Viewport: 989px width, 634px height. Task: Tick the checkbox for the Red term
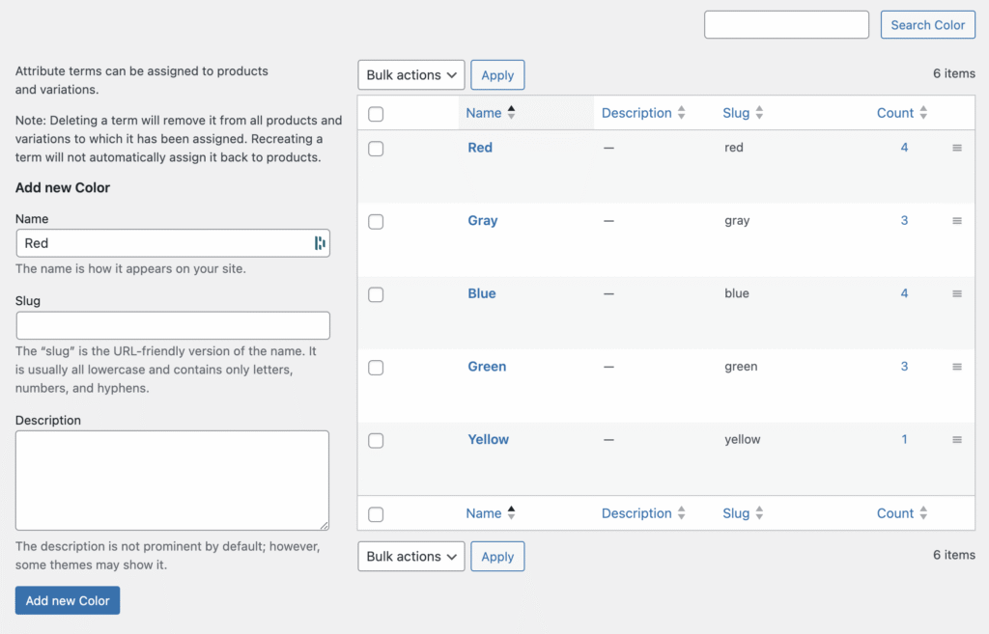pos(376,149)
